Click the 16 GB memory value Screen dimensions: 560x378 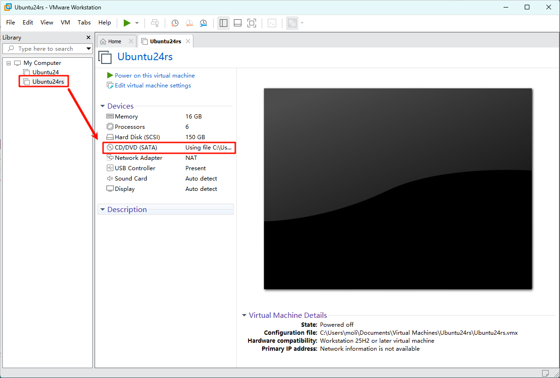tap(193, 117)
